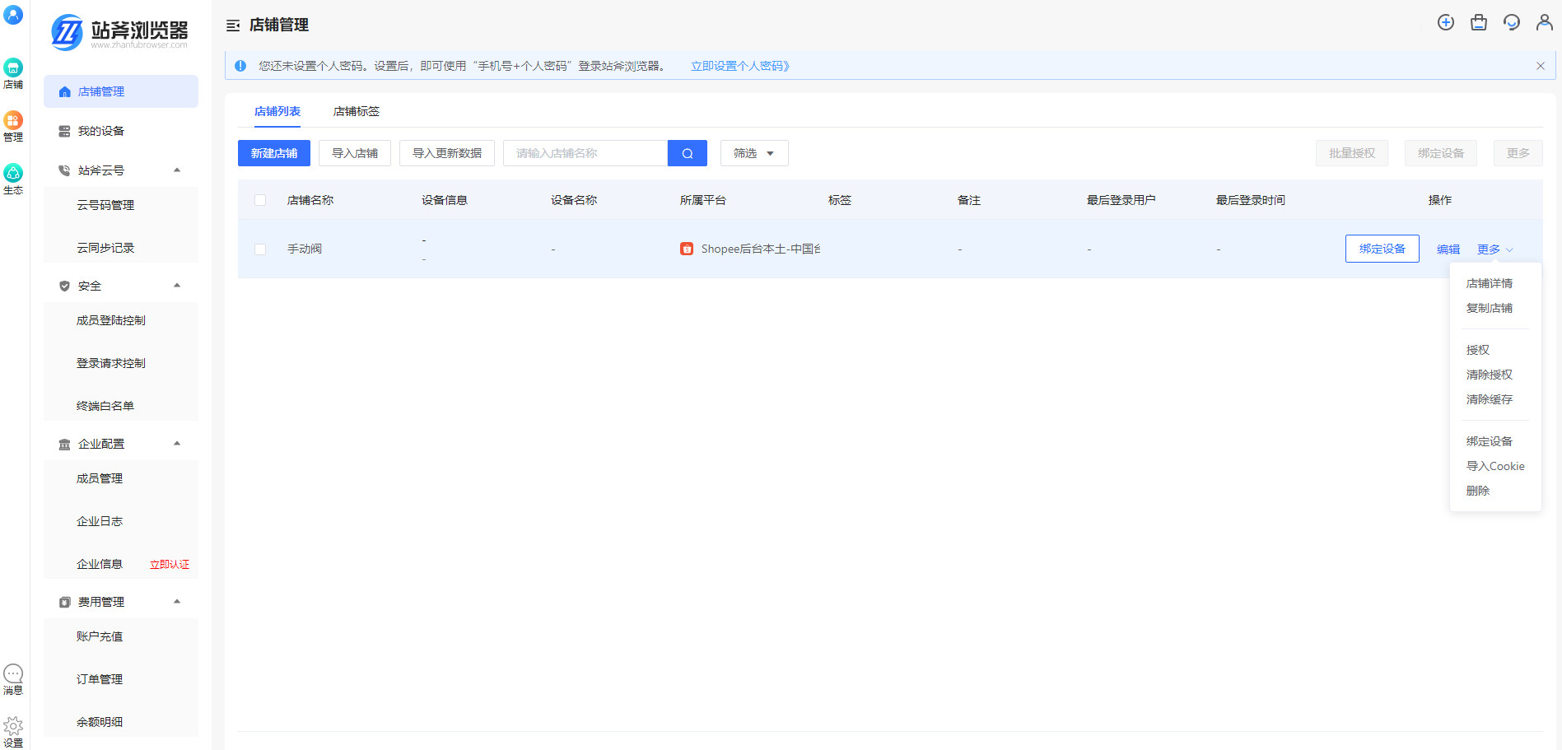Image resolution: width=1562 pixels, height=750 pixels.
Task: Select 复制店铺 in the dropdown menu
Action: pyautogui.click(x=1490, y=308)
